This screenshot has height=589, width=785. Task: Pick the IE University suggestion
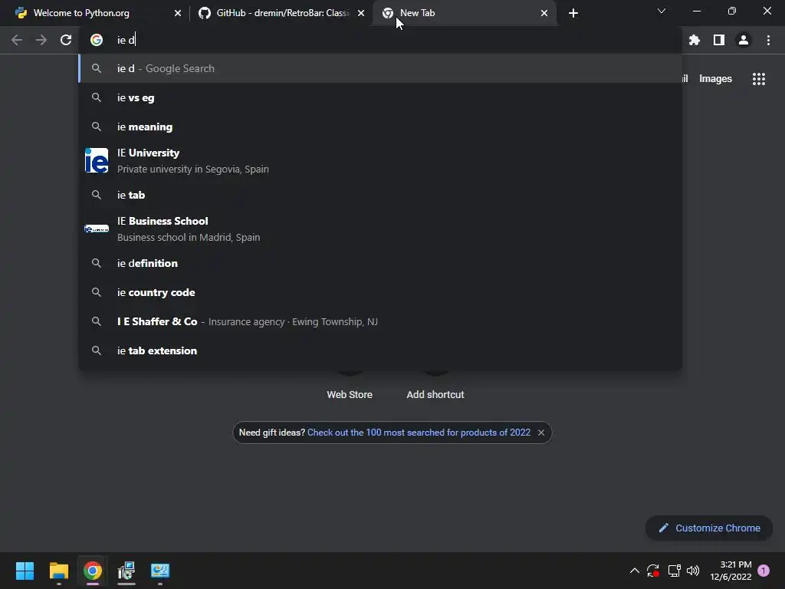point(380,161)
